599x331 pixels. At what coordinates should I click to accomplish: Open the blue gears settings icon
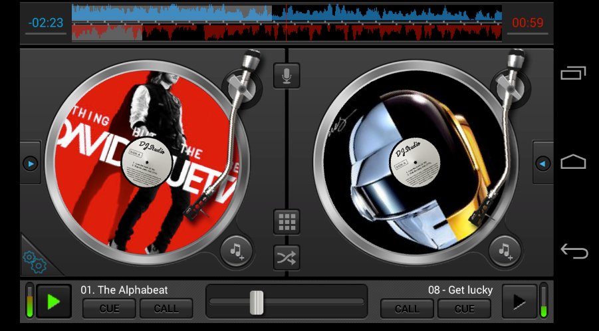pyautogui.click(x=35, y=261)
